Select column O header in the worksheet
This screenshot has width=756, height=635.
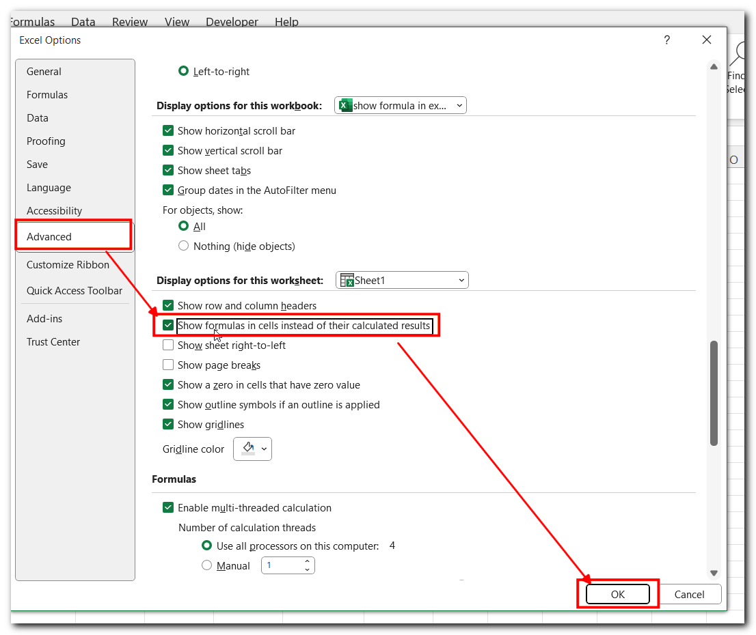pyautogui.click(x=735, y=160)
